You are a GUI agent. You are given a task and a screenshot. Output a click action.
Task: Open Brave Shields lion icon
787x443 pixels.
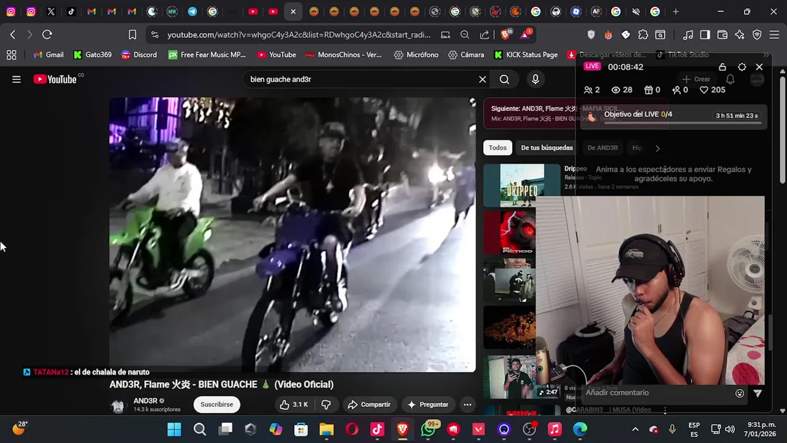point(505,34)
